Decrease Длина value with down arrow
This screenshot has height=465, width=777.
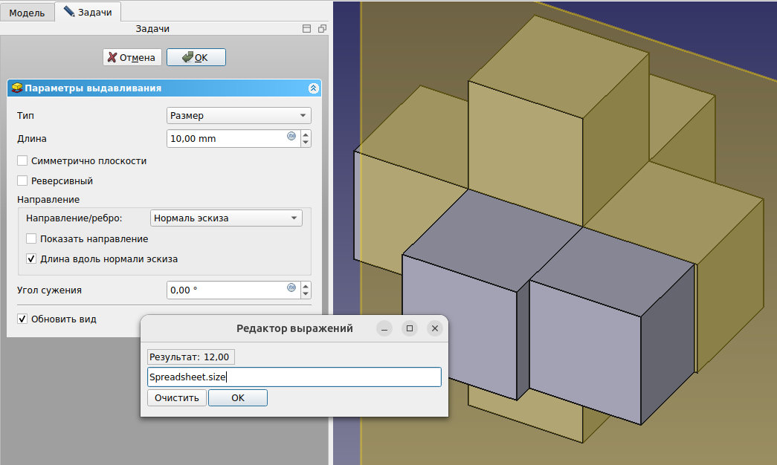point(306,143)
